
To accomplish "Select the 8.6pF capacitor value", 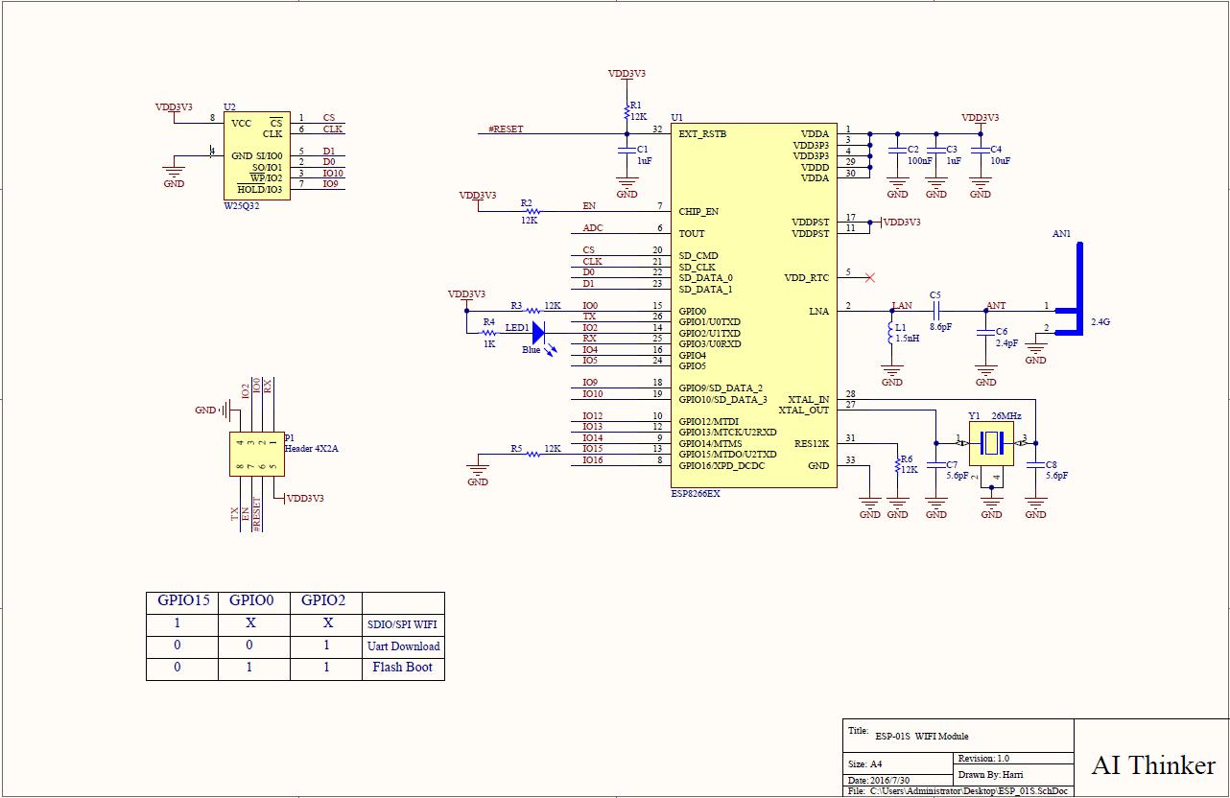I will (x=940, y=327).
